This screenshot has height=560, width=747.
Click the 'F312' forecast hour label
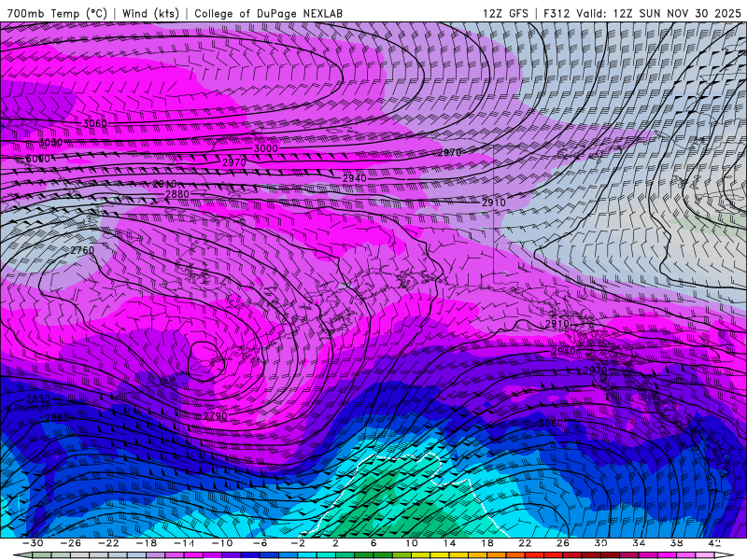pyautogui.click(x=557, y=13)
